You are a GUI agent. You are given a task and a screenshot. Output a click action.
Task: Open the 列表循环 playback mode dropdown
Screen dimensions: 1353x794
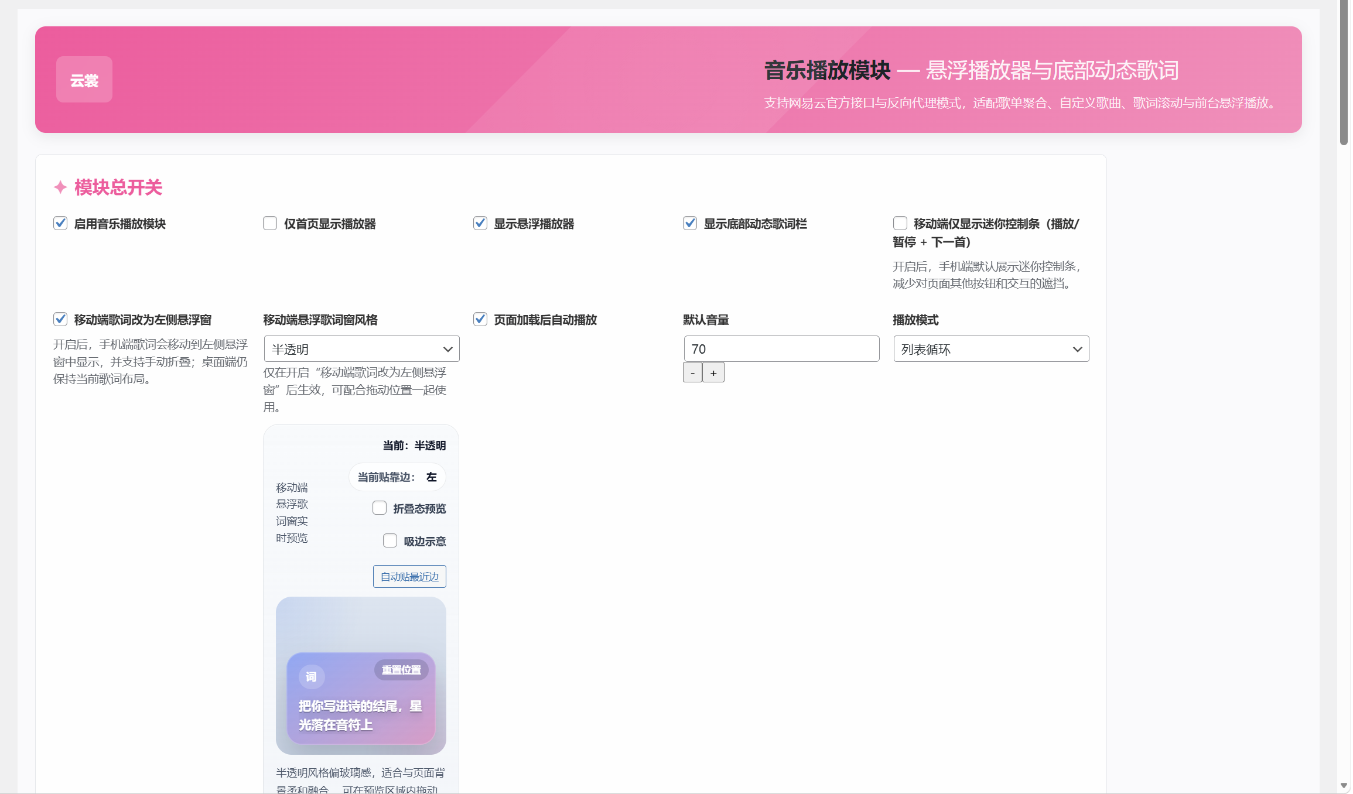click(x=991, y=349)
